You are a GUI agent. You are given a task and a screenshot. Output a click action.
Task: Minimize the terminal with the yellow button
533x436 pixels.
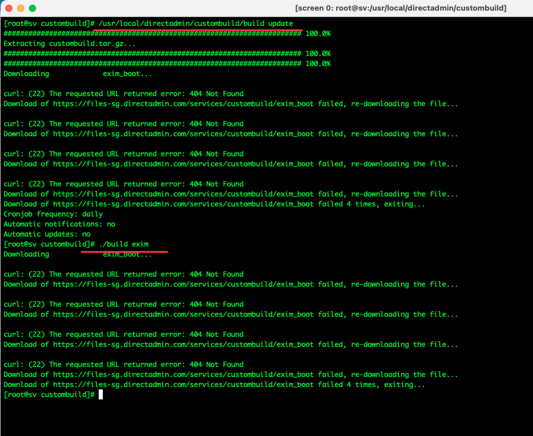click(x=20, y=8)
